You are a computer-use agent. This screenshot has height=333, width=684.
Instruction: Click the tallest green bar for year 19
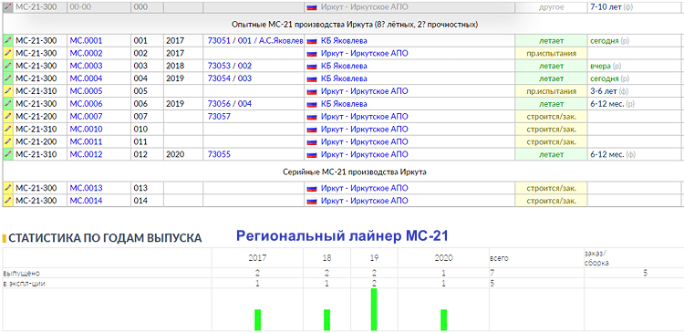[374, 309]
